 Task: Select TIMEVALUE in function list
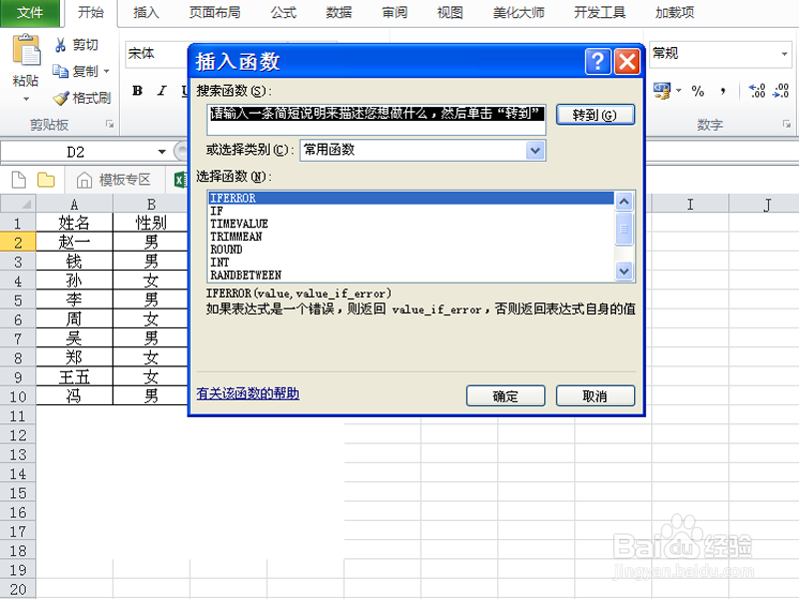coord(411,224)
